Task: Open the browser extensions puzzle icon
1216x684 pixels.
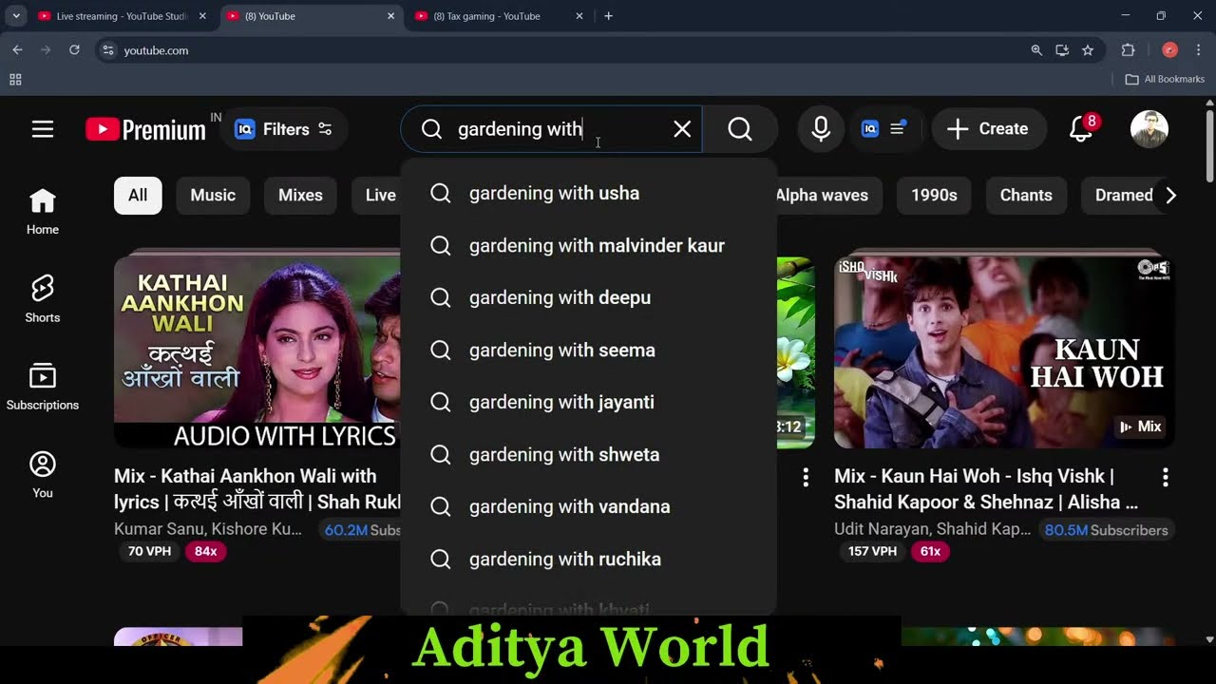Action: click(1129, 50)
